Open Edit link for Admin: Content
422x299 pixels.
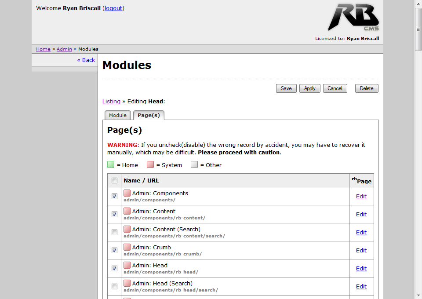361,214
